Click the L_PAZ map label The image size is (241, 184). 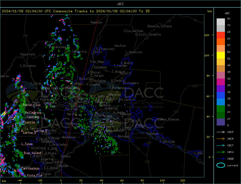point(198,153)
